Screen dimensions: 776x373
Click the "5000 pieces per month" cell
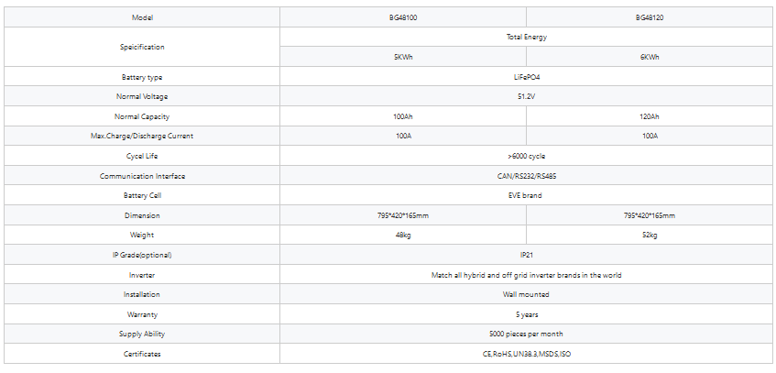526,334
